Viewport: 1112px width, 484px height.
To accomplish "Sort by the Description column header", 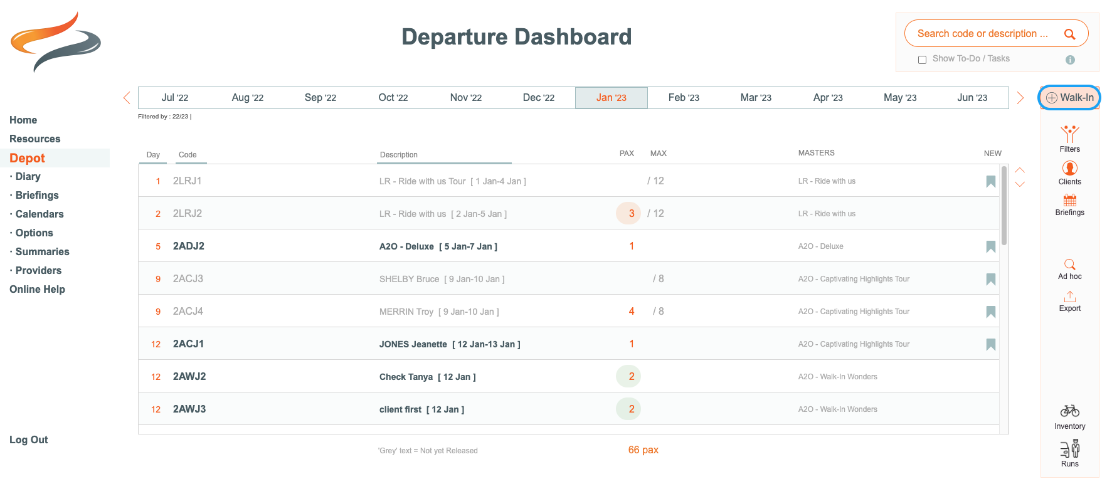I will pos(399,155).
